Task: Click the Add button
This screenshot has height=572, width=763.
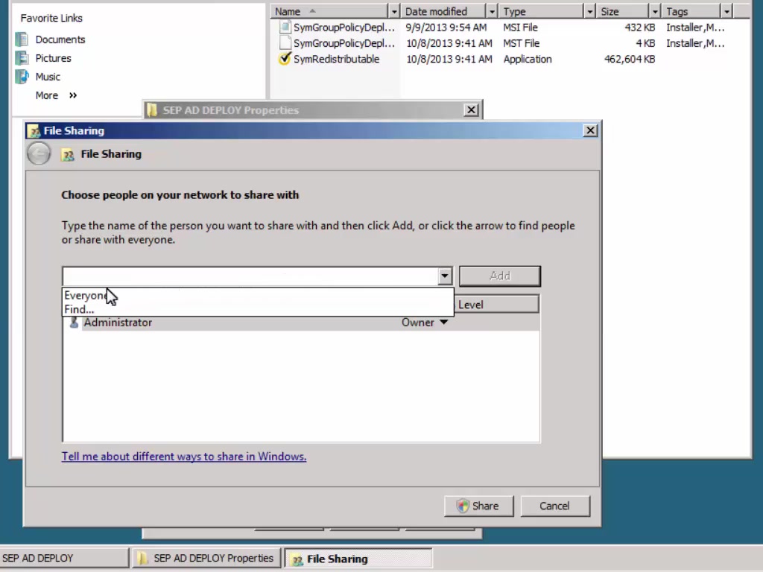Action: pyautogui.click(x=500, y=276)
